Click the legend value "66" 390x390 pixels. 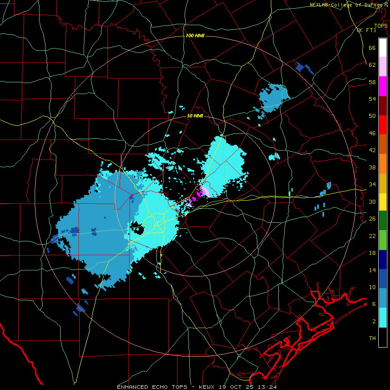[x=372, y=48]
